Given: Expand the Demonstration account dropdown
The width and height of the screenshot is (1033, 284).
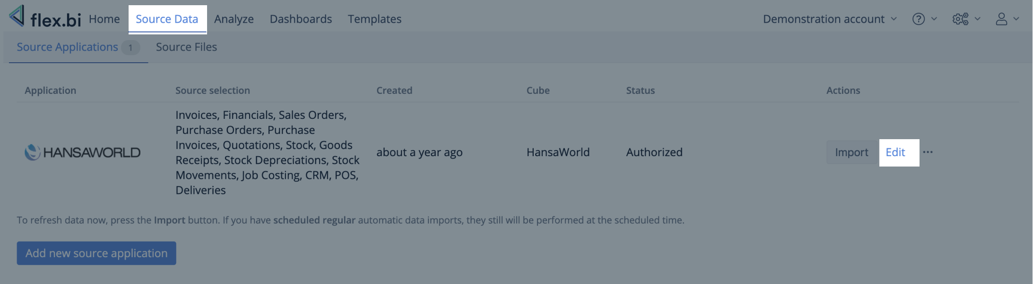Looking at the screenshot, I should coord(829,19).
